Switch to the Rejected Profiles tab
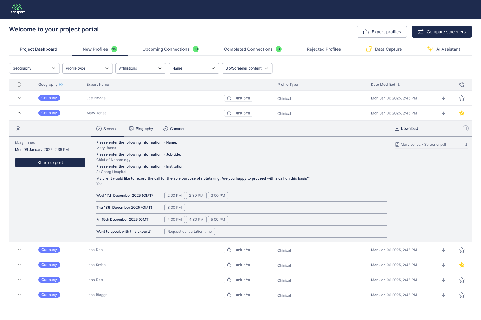 click(324, 49)
